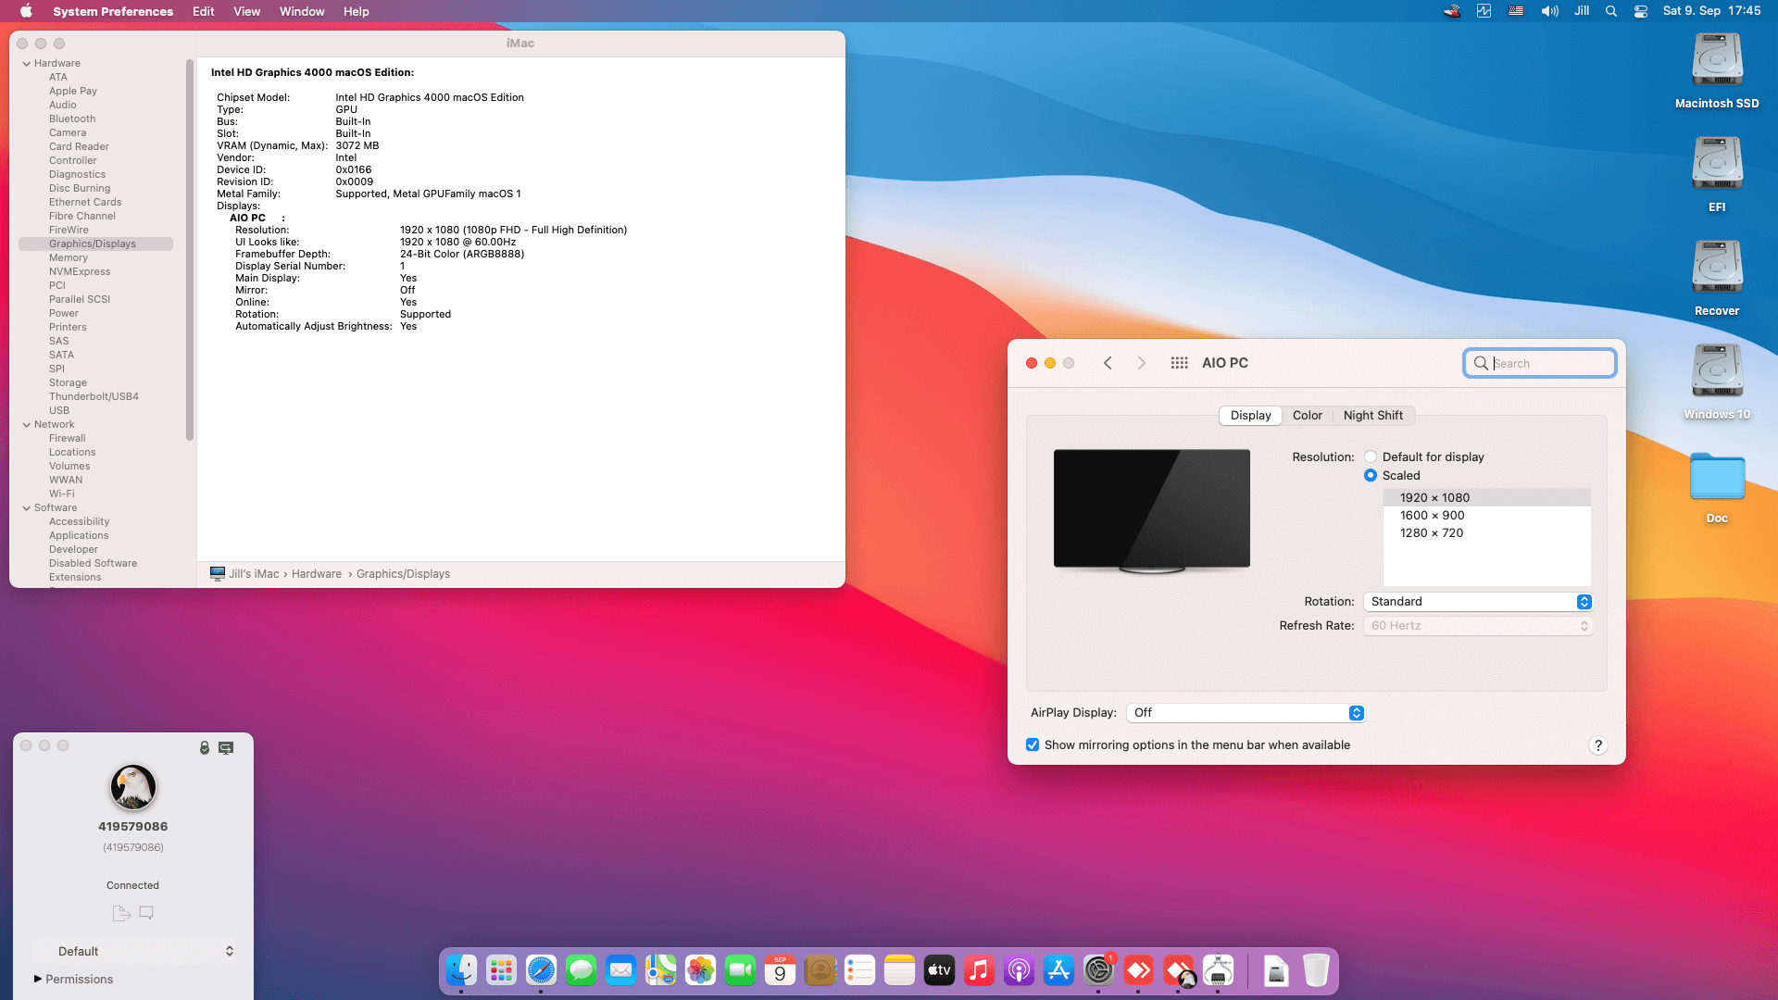
Task: Collapse the Hardware tree section
Action: click(x=27, y=63)
